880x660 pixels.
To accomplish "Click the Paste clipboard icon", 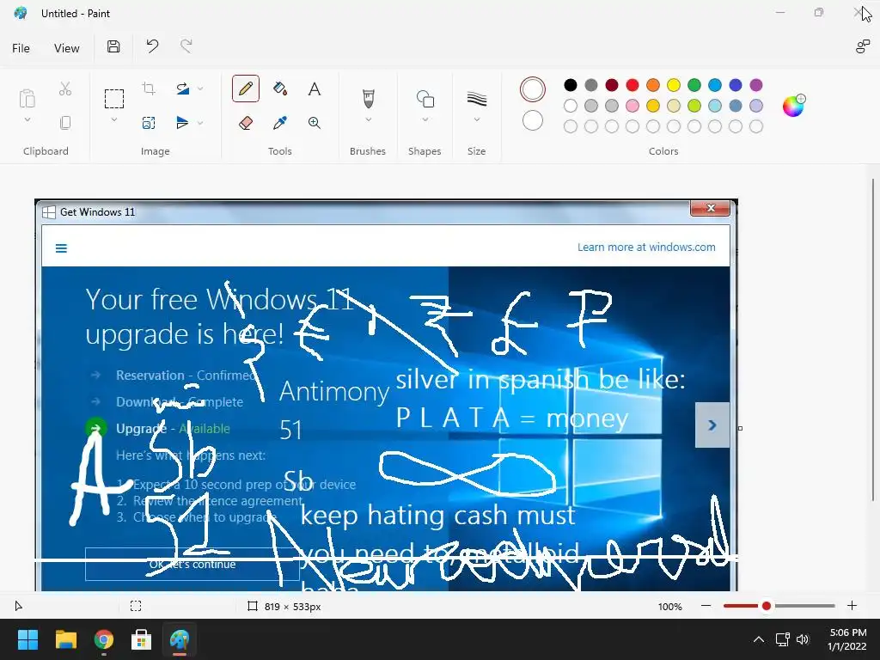I will point(27,99).
